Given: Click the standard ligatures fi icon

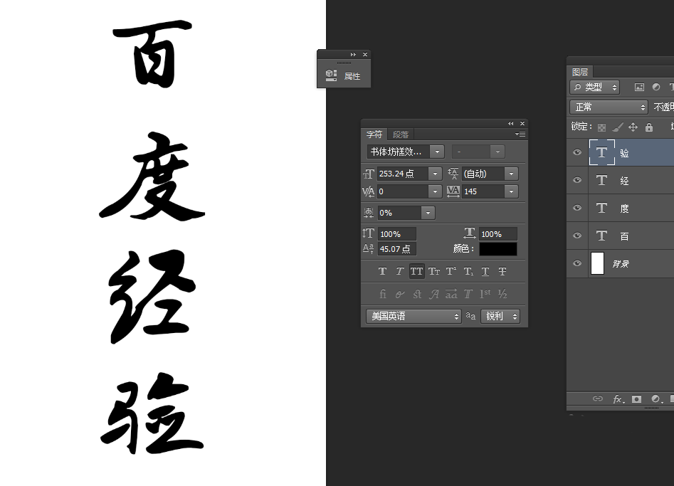Looking at the screenshot, I should click(x=383, y=294).
